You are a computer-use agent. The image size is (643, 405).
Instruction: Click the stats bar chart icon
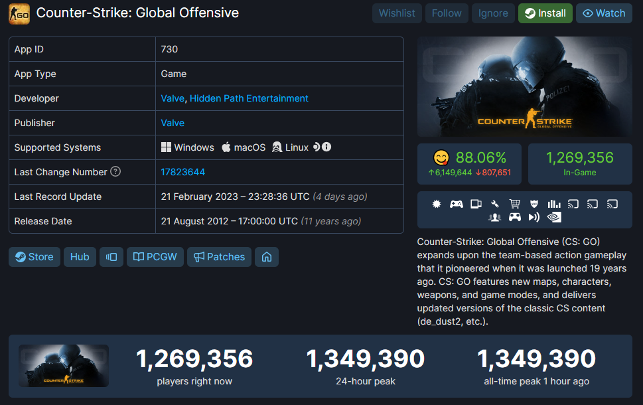tap(553, 204)
